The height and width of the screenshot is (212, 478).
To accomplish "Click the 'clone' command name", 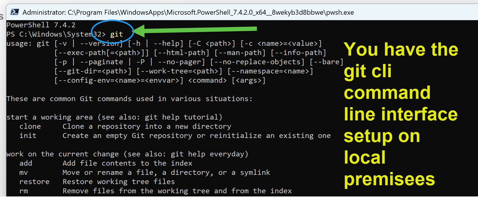I will coord(30,126).
